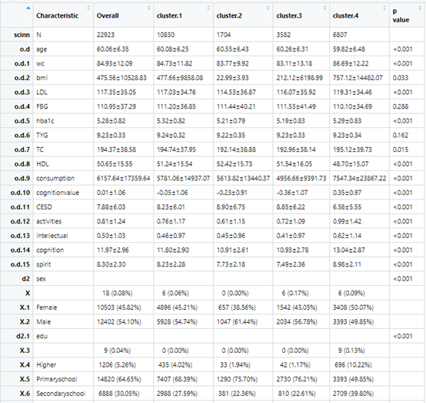Select the cluster.2 bmi value 22.99±3.93
This screenshot has height=403, width=426.
pyautogui.click(x=232, y=78)
